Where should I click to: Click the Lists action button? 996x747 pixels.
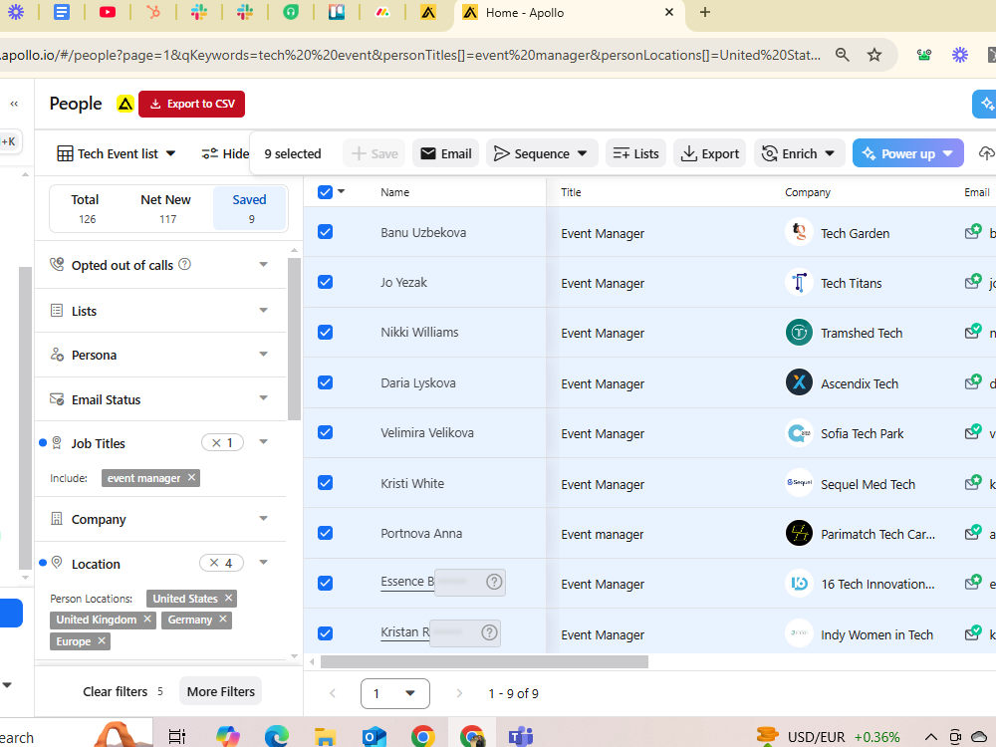[x=635, y=153]
